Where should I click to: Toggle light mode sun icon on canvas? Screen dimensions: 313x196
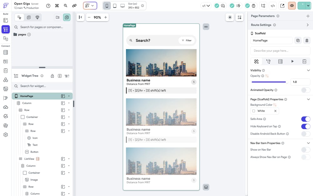(230, 18)
